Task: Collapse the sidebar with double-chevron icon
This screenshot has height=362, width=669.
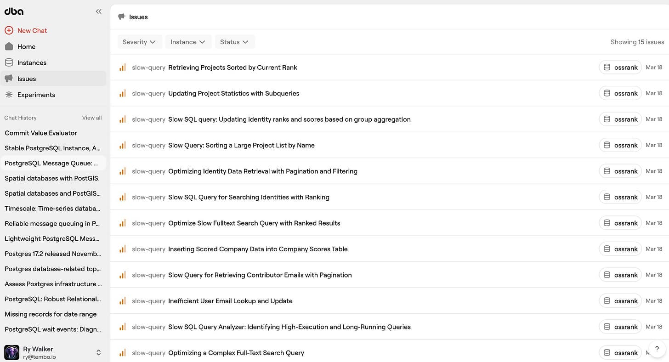Action: coord(98,11)
